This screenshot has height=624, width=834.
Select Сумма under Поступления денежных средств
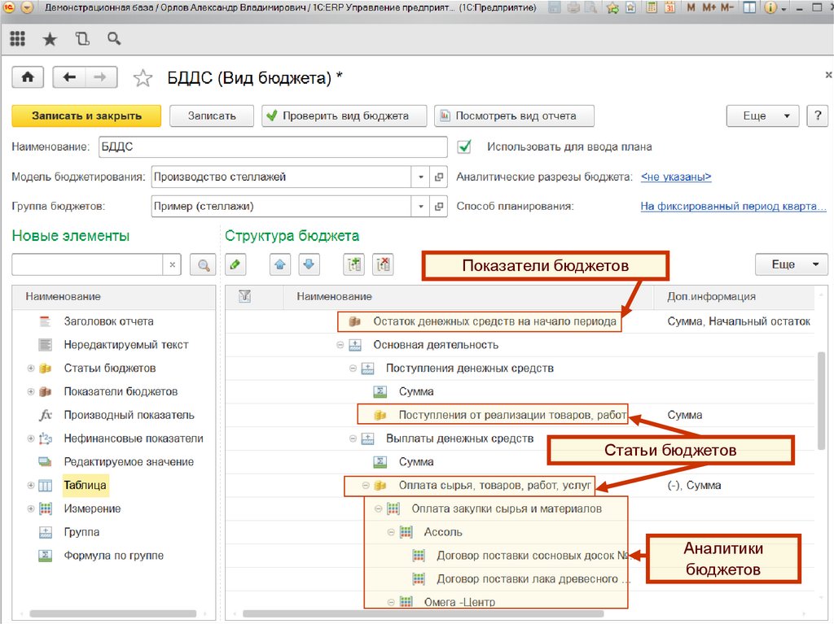pos(416,391)
